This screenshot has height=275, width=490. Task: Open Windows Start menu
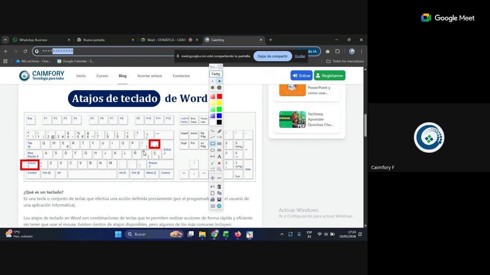(x=118, y=234)
